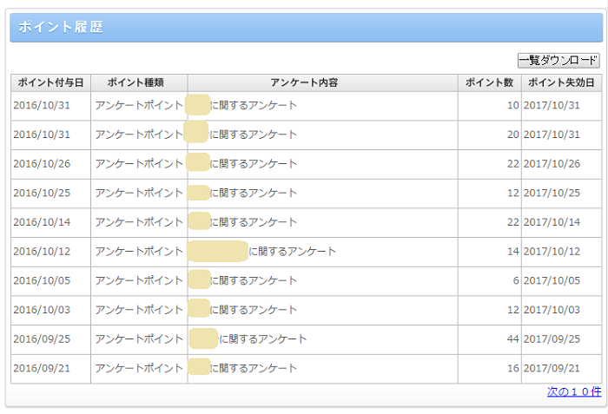This screenshot has height=414, width=608.
Task: Click the ポイント数 column header
Action: pyautogui.click(x=488, y=82)
